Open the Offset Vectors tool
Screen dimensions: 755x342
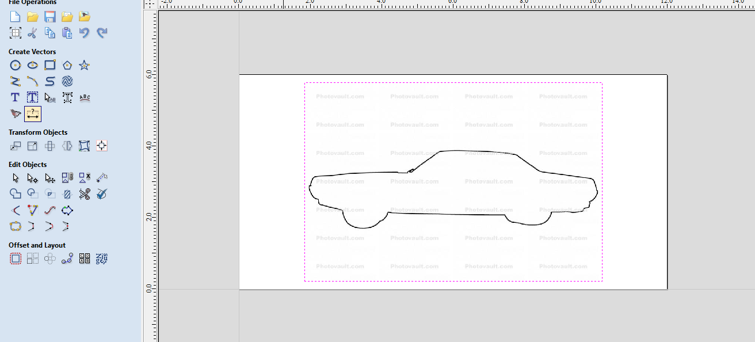click(x=16, y=259)
